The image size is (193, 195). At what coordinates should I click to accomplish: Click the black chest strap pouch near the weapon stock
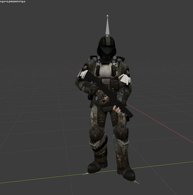click(97, 71)
